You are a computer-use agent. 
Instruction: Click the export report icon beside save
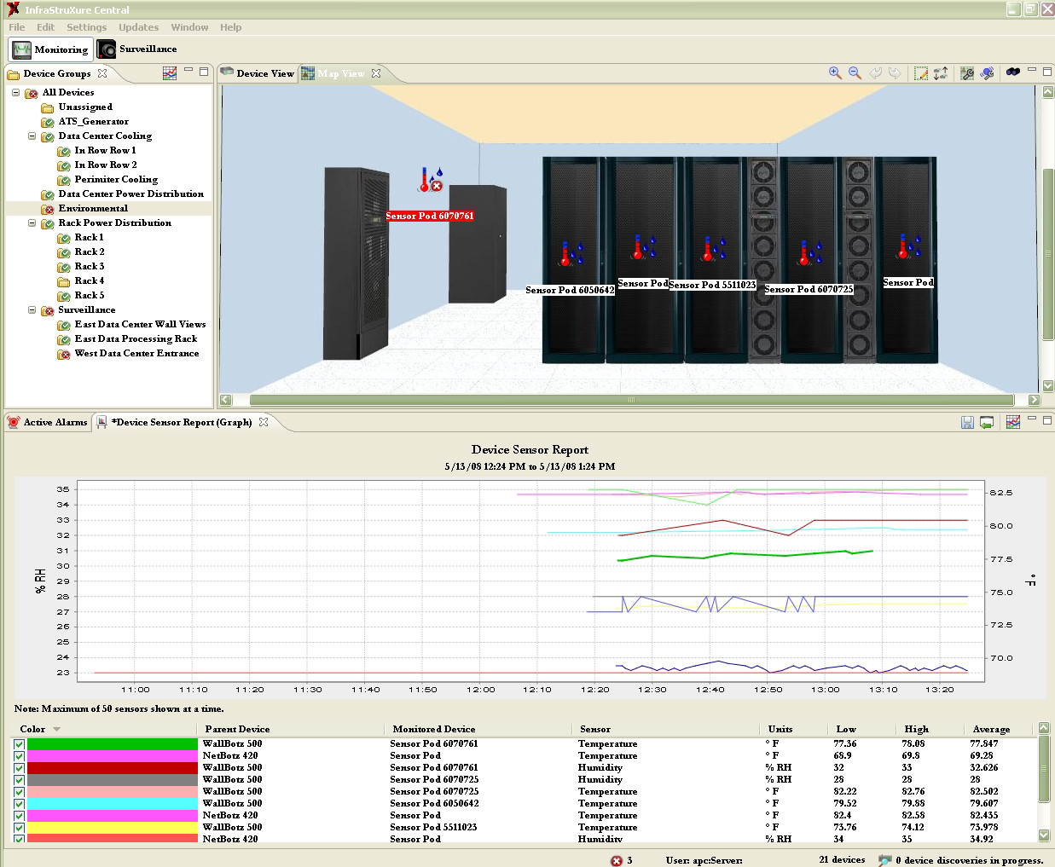point(987,422)
